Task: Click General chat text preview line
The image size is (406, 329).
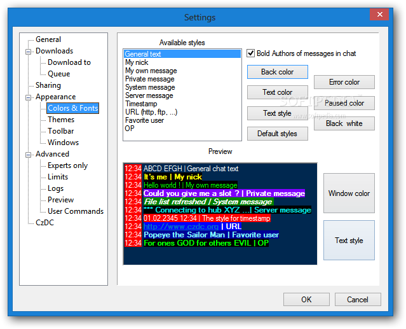Action: (191, 169)
